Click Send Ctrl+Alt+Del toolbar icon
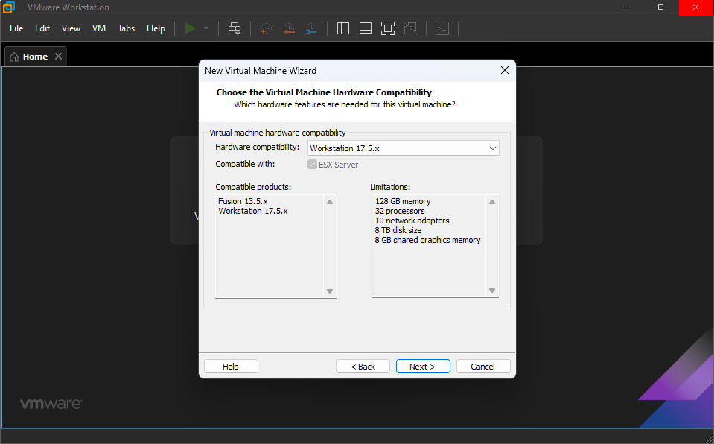 (235, 28)
